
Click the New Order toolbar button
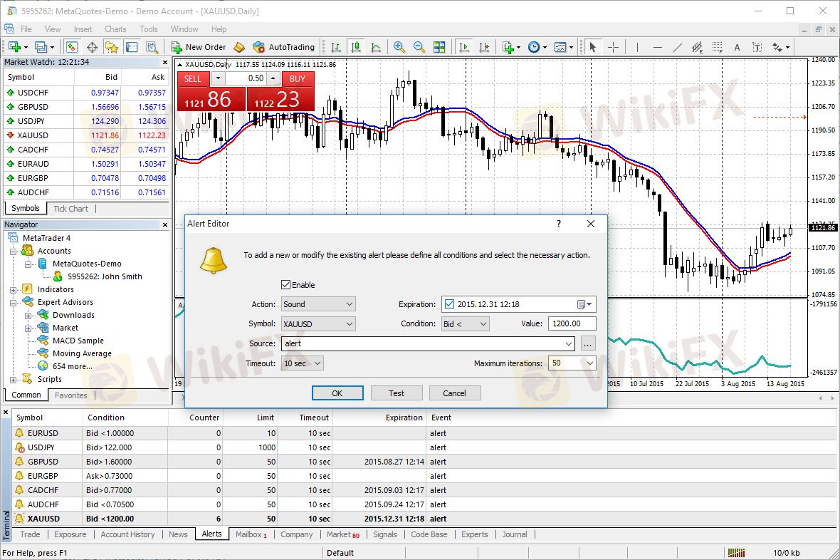[199, 47]
